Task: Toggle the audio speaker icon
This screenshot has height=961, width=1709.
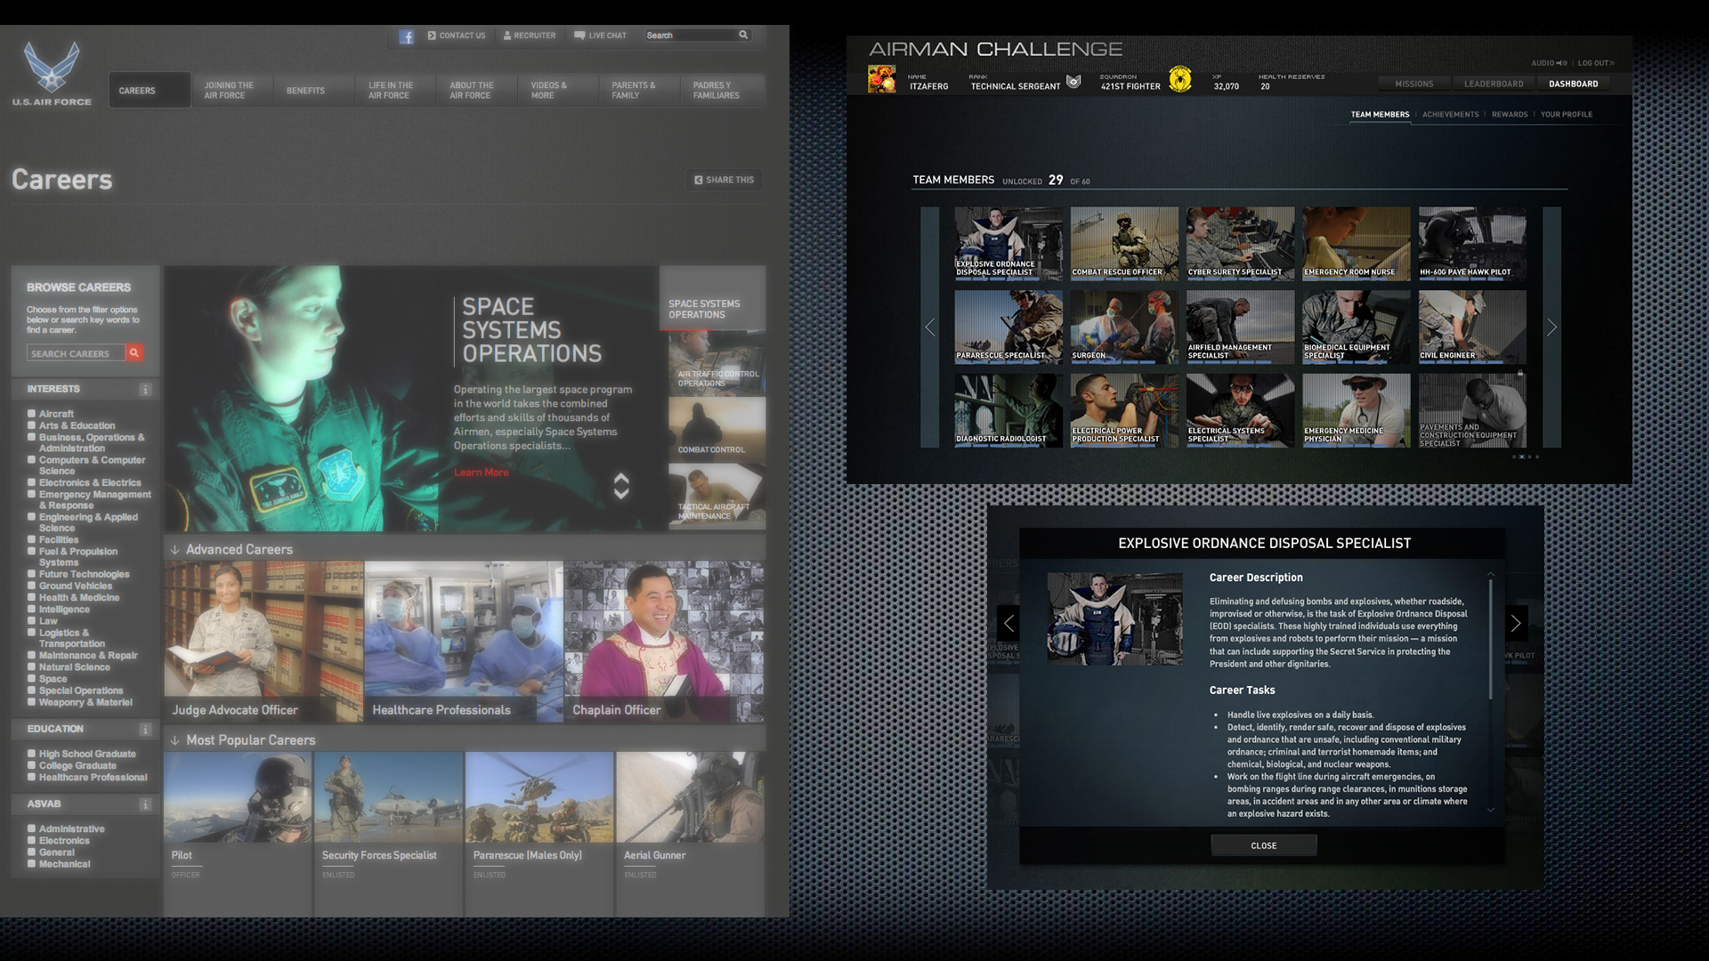Action: click(x=1562, y=63)
